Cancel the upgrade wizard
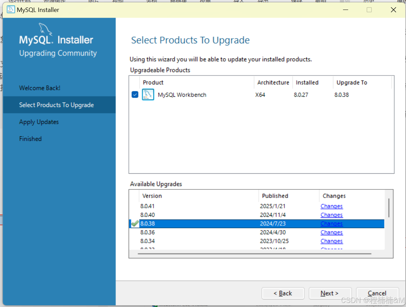406x307 pixels. point(377,293)
